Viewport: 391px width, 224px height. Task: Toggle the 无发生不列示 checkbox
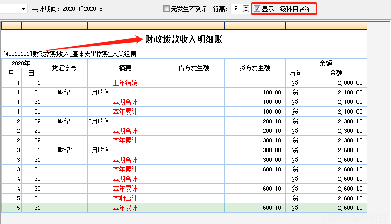tap(166, 9)
